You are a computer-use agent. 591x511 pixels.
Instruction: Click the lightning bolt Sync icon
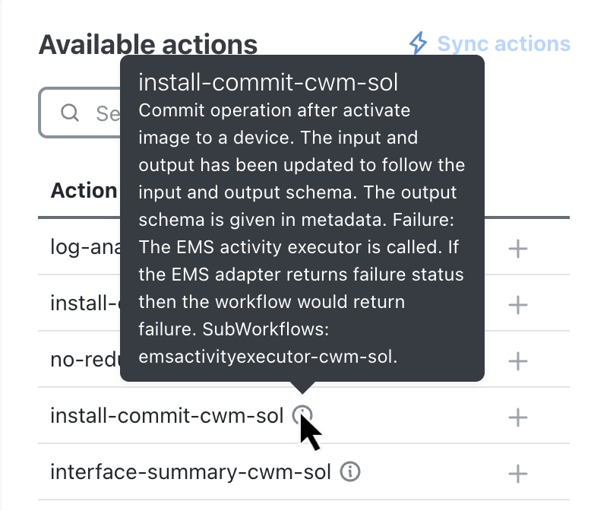419,43
